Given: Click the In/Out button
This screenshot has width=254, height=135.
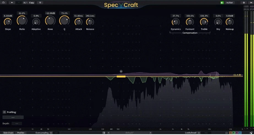Looking at the screenshot, I should (x=230, y=2).
